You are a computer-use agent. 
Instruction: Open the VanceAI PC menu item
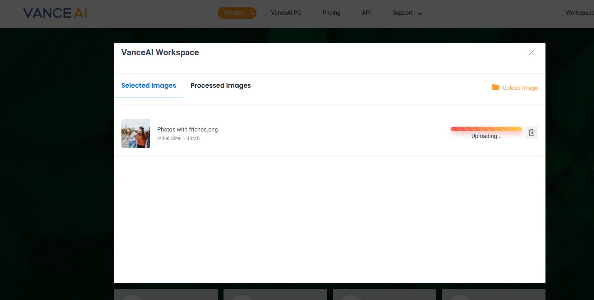point(286,13)
